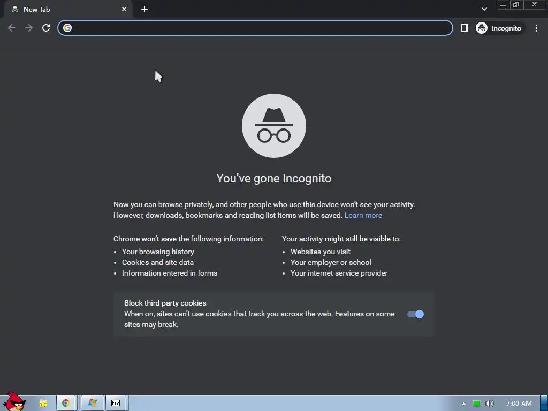Open Chrome's three-dot menu

(536, 28)
